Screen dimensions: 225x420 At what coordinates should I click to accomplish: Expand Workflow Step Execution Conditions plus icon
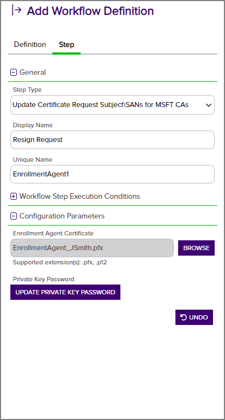coord(14,196)
